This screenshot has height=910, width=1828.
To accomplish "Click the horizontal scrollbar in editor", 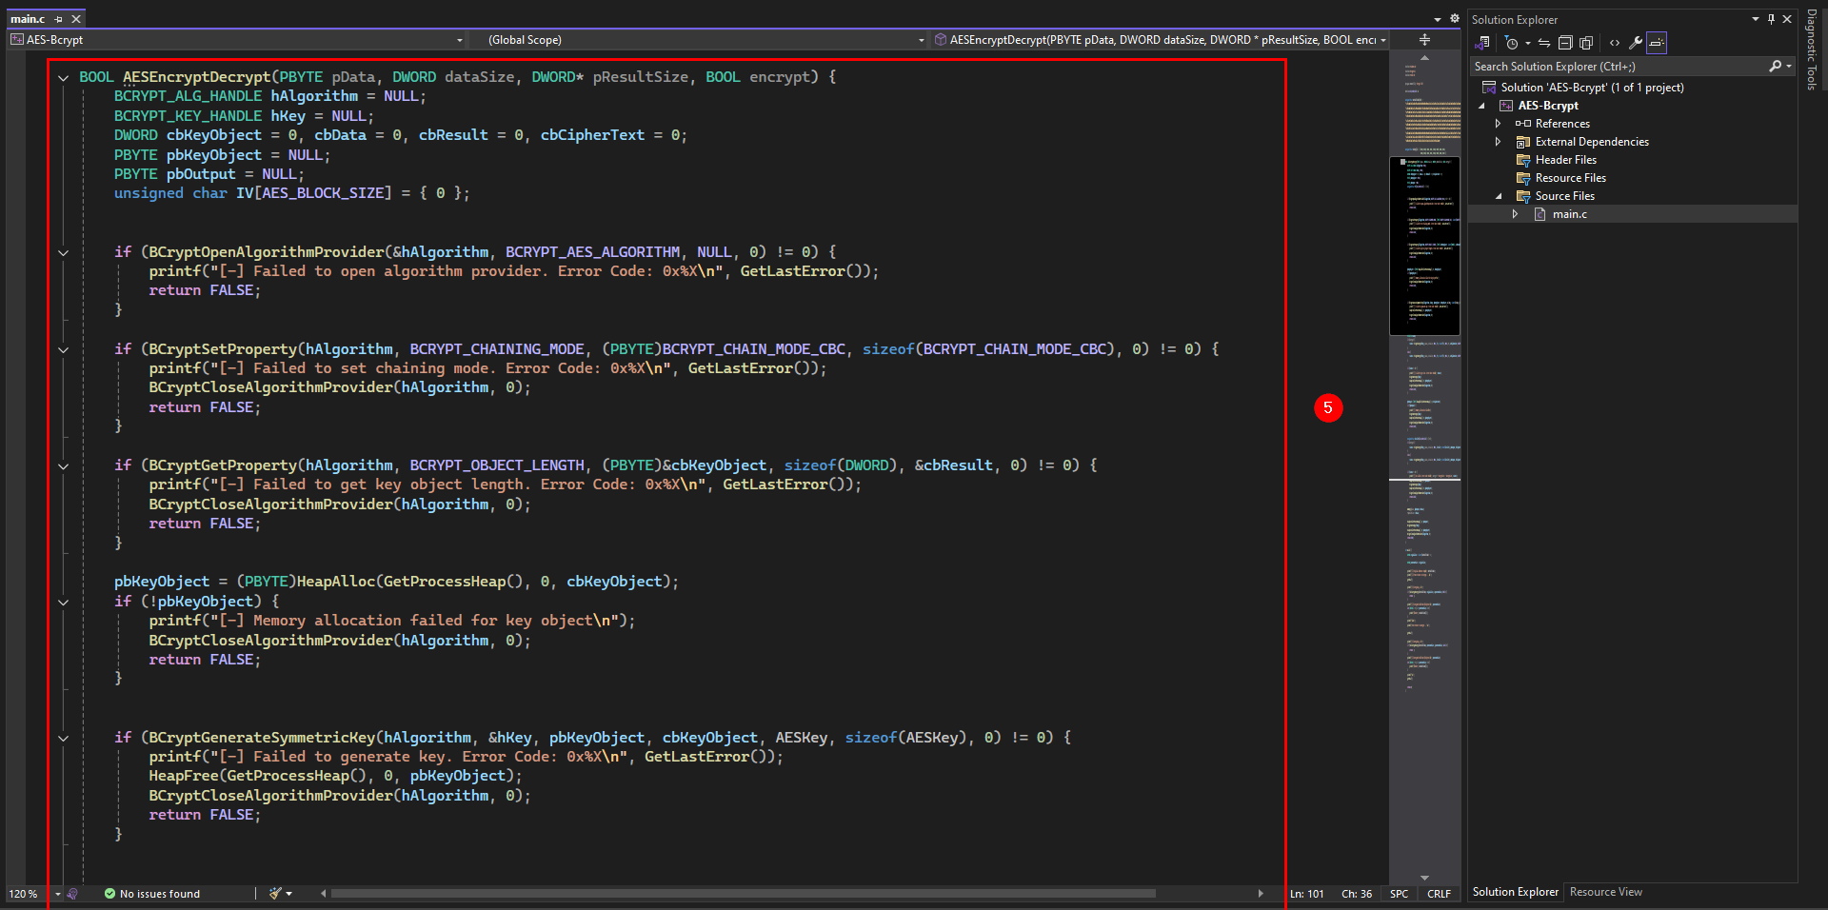I will coord(743,894).
